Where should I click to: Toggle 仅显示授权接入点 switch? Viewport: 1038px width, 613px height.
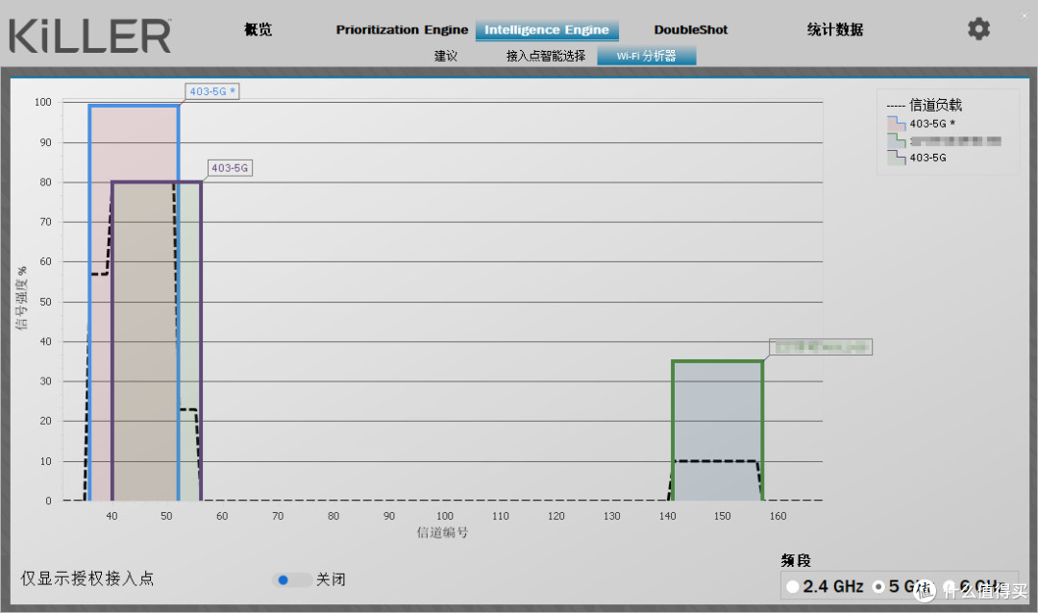[x=291, y=580]
